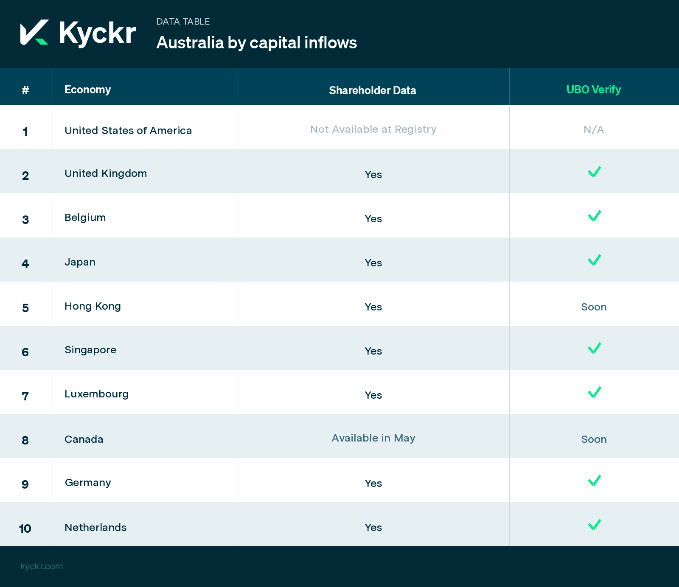
Task: Open the kyckr.com footer link
Action: point(42,566)
